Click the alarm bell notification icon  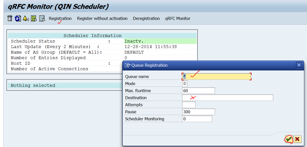[25, 18]
